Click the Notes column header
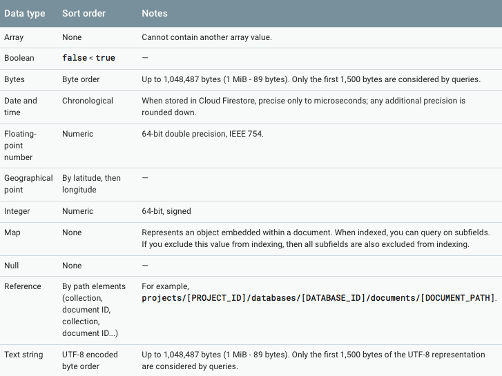The image size is (502, 376). [x=155, y=13]
